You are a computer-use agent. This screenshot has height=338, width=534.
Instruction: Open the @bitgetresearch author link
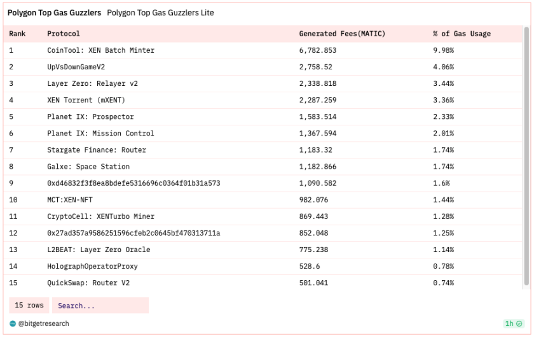tap(44, 323)
